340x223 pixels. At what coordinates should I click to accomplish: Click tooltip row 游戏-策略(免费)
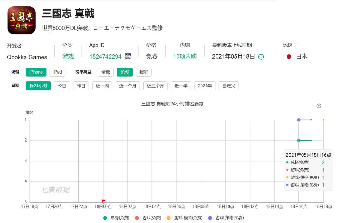tap(305, 185)
